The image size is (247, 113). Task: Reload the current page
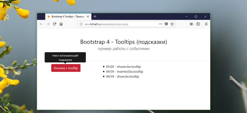(55, 24)
